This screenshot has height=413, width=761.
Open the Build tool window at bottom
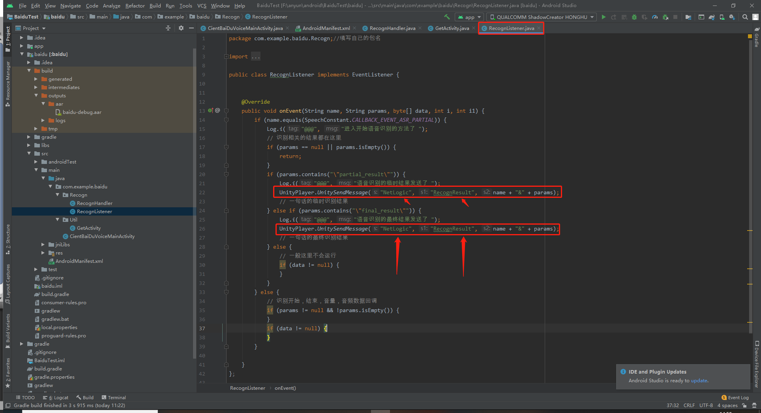click(85, 398)
